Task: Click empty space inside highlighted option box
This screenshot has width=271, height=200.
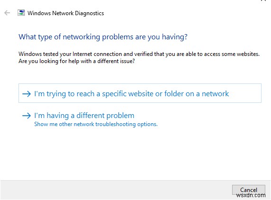Action: click(x=245, y=93)
